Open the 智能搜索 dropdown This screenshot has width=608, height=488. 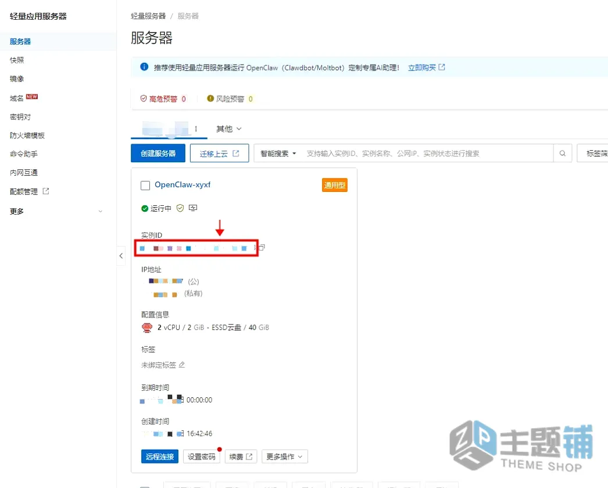278,153
